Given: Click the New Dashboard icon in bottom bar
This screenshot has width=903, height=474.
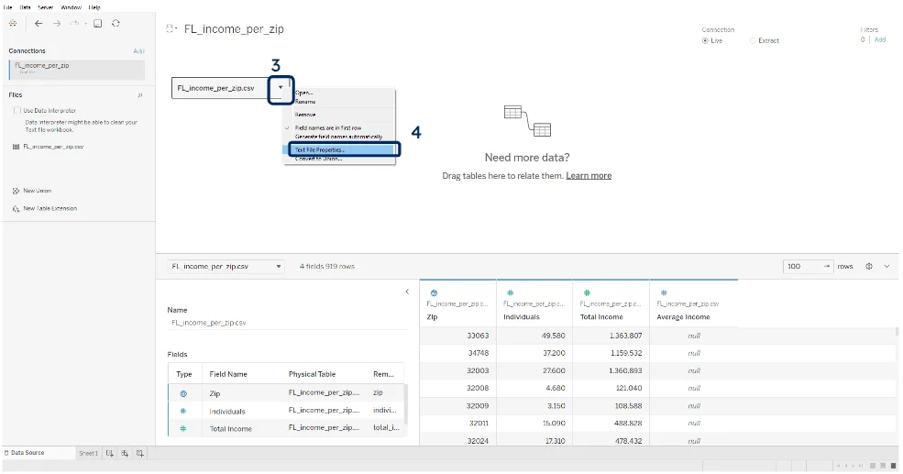Looking at the screenshot, I should pos(124,453).
